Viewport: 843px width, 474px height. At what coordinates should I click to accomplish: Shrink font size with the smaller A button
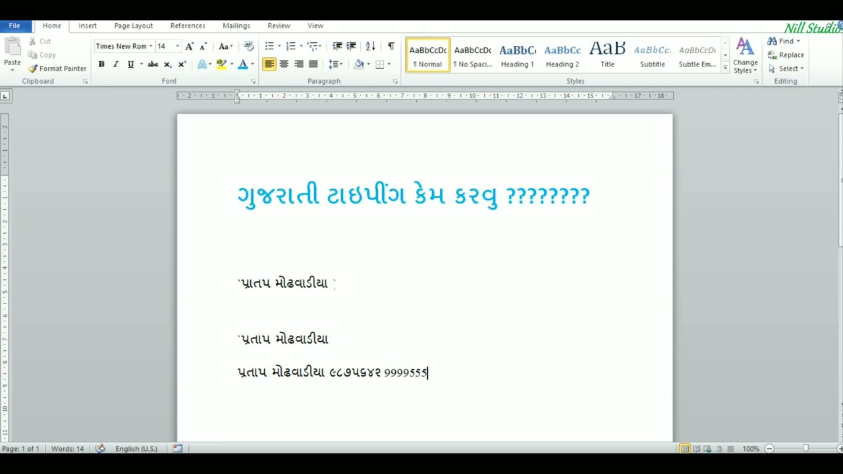(203, 46)
